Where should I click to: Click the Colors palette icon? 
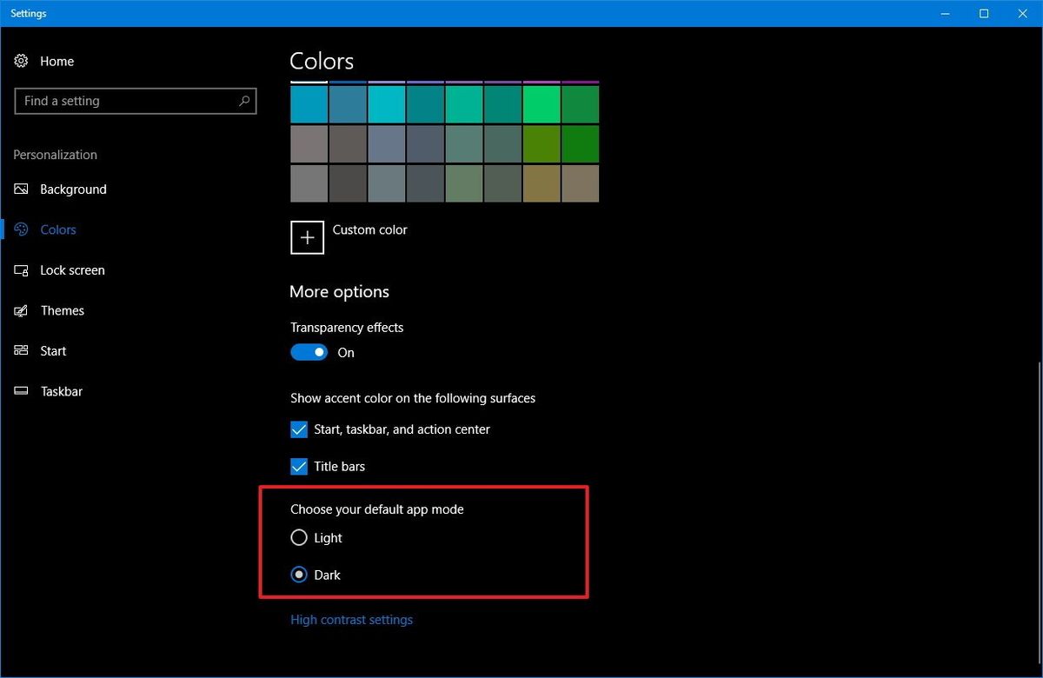(21, 229)
